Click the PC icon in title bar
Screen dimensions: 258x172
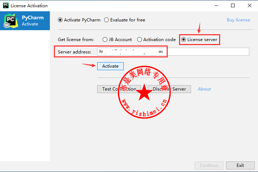6,5
